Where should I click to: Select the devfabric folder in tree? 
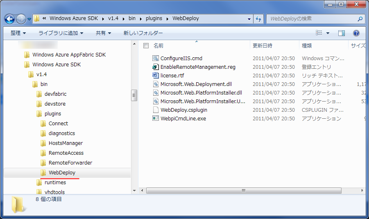[x=56, y=94]
